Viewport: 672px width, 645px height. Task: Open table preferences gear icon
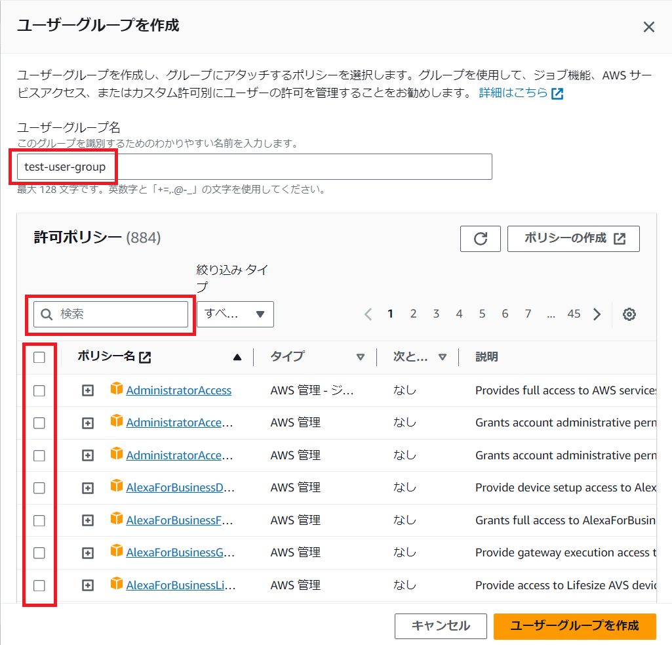pos(629,314)
